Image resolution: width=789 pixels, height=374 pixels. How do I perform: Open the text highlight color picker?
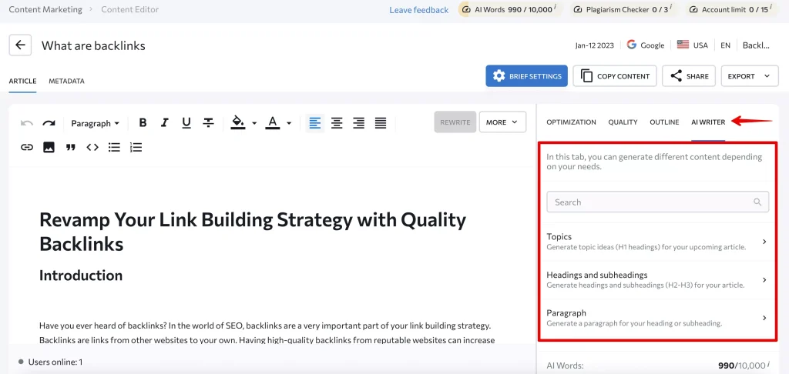(243, 123)
